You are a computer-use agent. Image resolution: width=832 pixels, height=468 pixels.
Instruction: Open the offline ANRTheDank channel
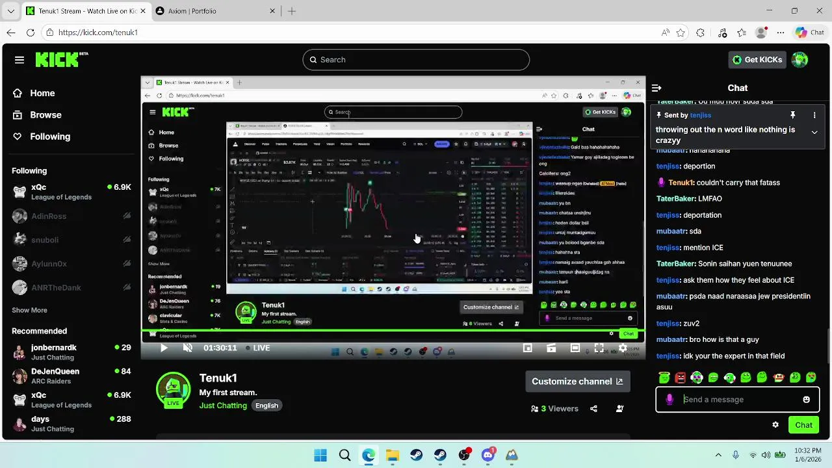tap(71, 287)
